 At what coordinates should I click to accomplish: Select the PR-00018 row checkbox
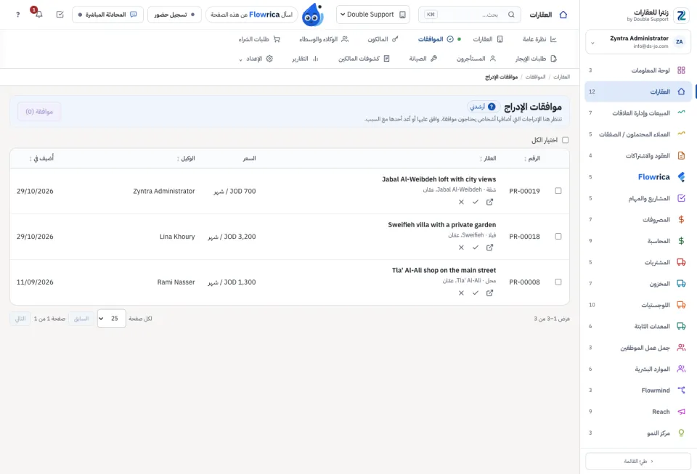558,237
